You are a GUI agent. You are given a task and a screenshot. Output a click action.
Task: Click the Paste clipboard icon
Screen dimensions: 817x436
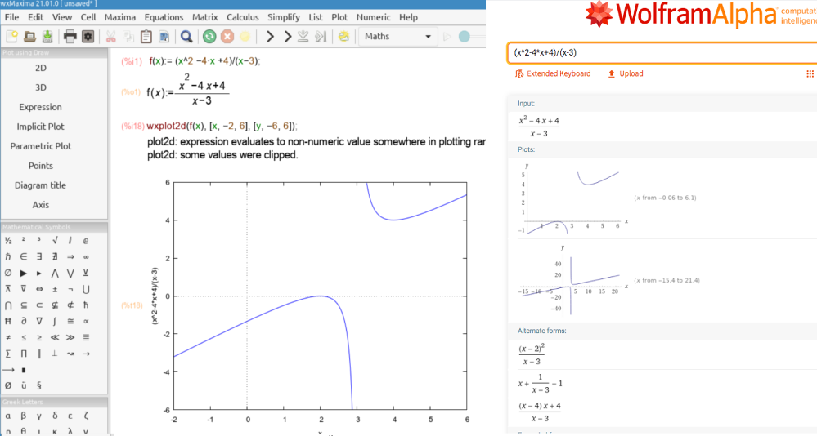[146, 37]
